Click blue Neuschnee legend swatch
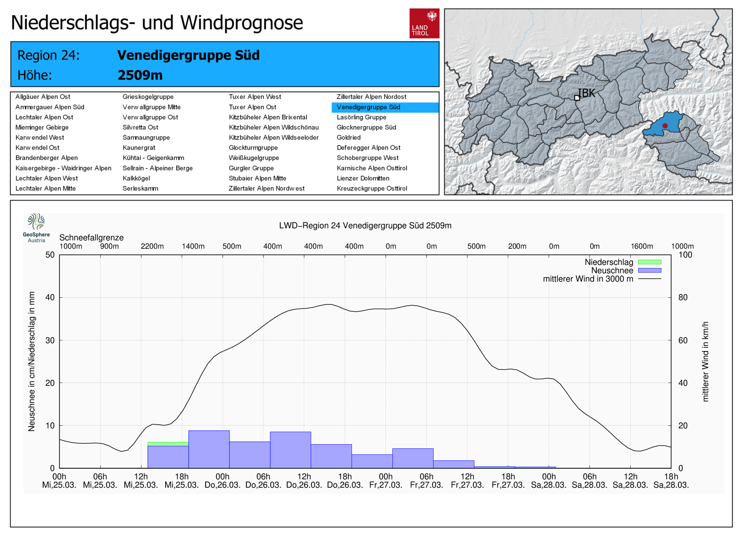This screenshot has width=742, height=534. click(650, 270)
